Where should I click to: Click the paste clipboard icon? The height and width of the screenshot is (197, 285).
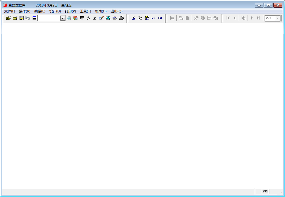tap(147, 18)
